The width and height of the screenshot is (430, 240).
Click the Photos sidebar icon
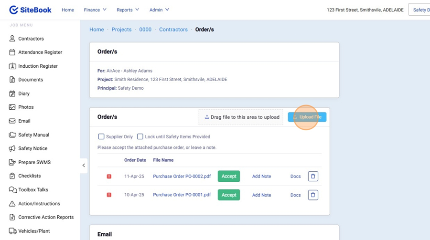click(x=12, y=107)
